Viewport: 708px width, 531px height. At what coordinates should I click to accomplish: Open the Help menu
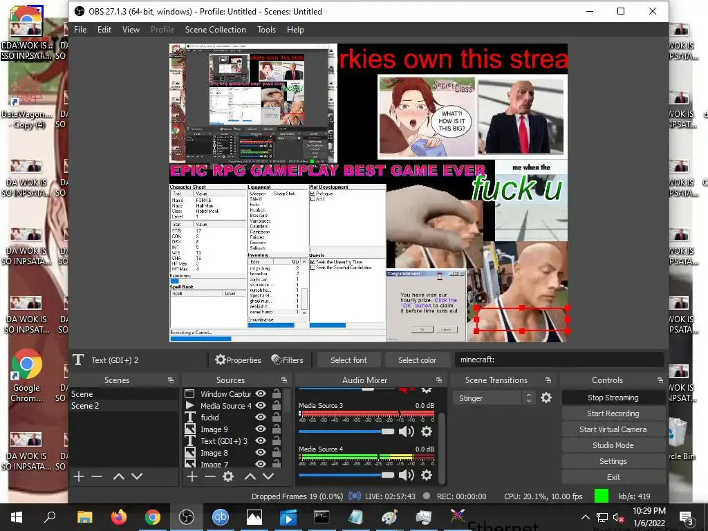[x=295, y=30]
